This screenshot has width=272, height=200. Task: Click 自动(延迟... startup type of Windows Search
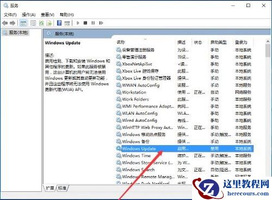pos(221,170)
